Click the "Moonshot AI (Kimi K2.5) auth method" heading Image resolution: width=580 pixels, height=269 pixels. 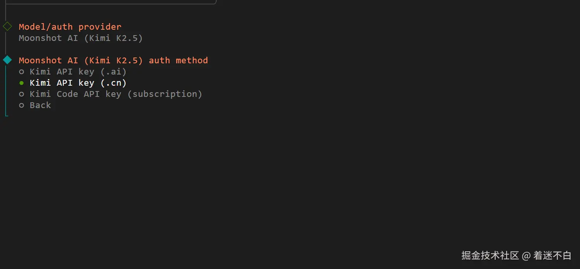pyautogui.click(x=113, y=60)
